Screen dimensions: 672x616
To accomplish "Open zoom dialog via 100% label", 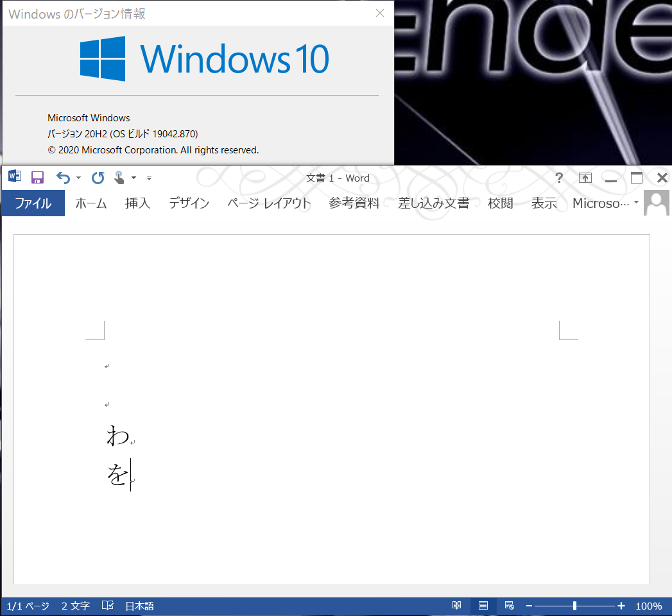I will [649, 606].
